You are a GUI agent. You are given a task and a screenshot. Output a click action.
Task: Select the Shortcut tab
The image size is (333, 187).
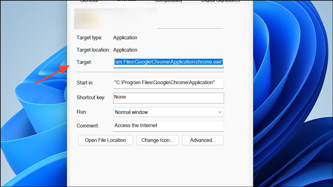(126, 1)
